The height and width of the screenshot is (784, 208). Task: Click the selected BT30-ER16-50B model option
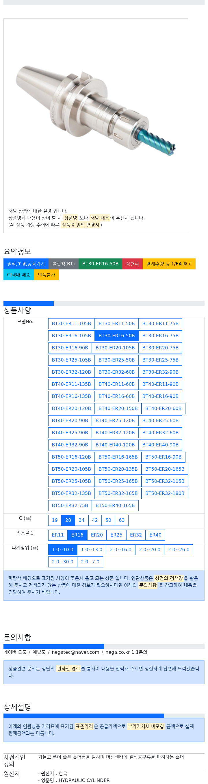click(116, 336)
